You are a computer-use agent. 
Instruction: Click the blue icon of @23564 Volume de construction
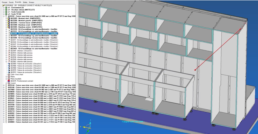9,64
